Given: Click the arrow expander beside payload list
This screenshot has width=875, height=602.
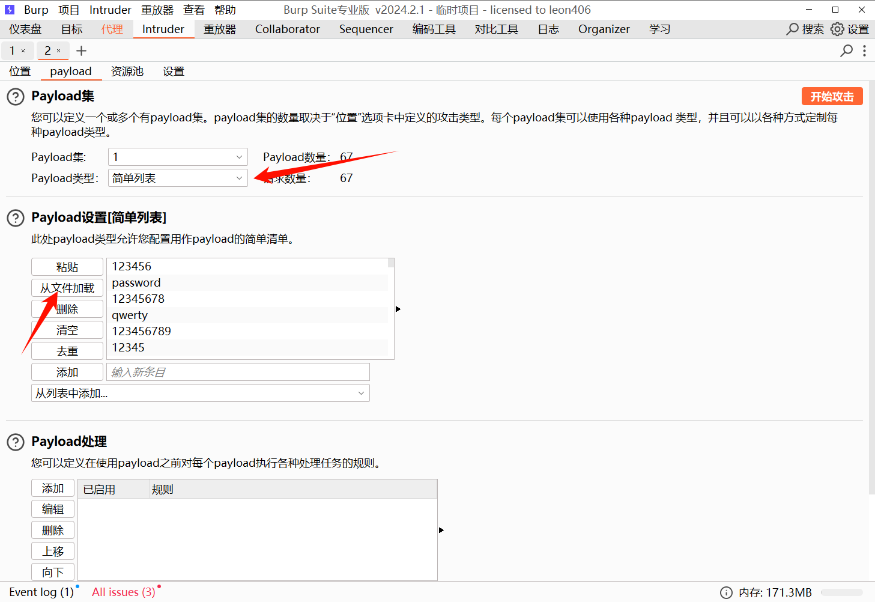Looking at the screenshot, I should [x=398, y=309].
